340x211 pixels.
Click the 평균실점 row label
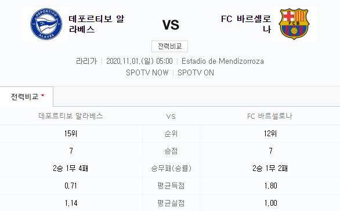pyautogui.click(x=171, y=203)
